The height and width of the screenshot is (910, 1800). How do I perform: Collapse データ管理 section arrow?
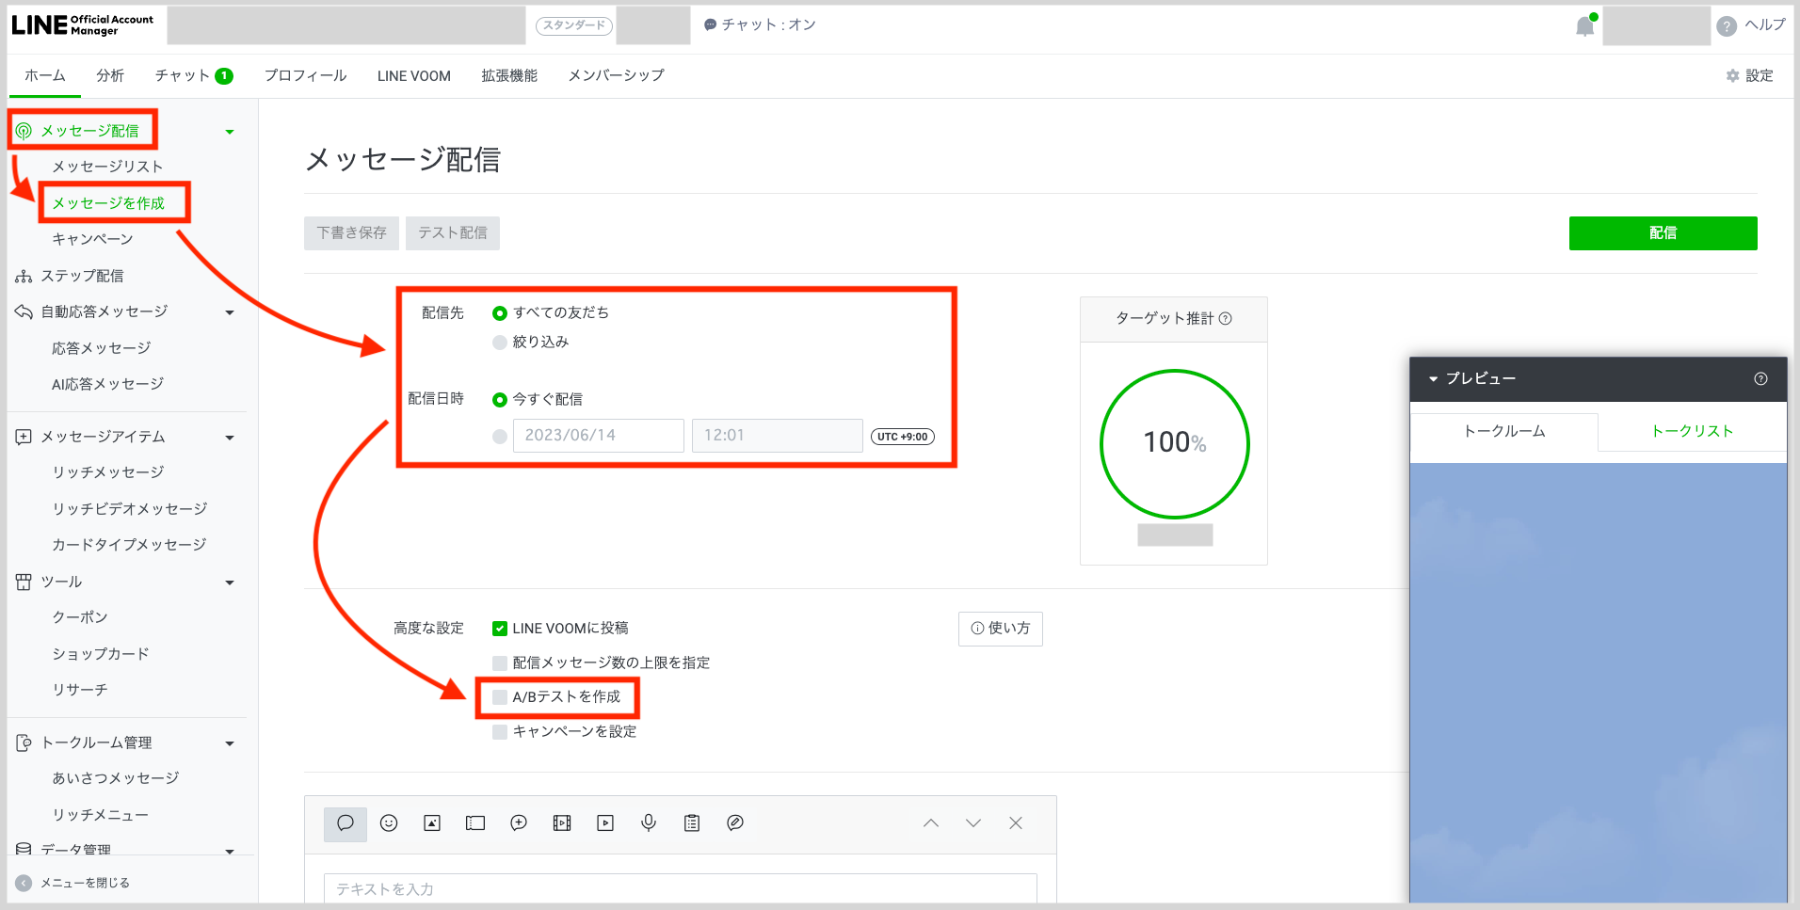tap(230, 852)
